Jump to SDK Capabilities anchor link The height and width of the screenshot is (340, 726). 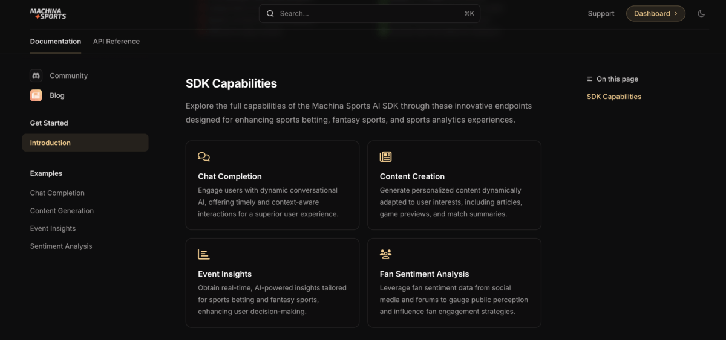(614, 97)
